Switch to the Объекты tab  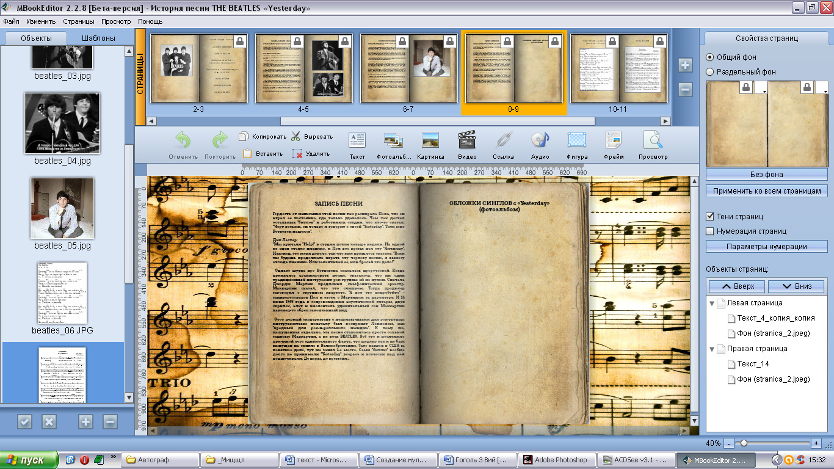[36, 38]
